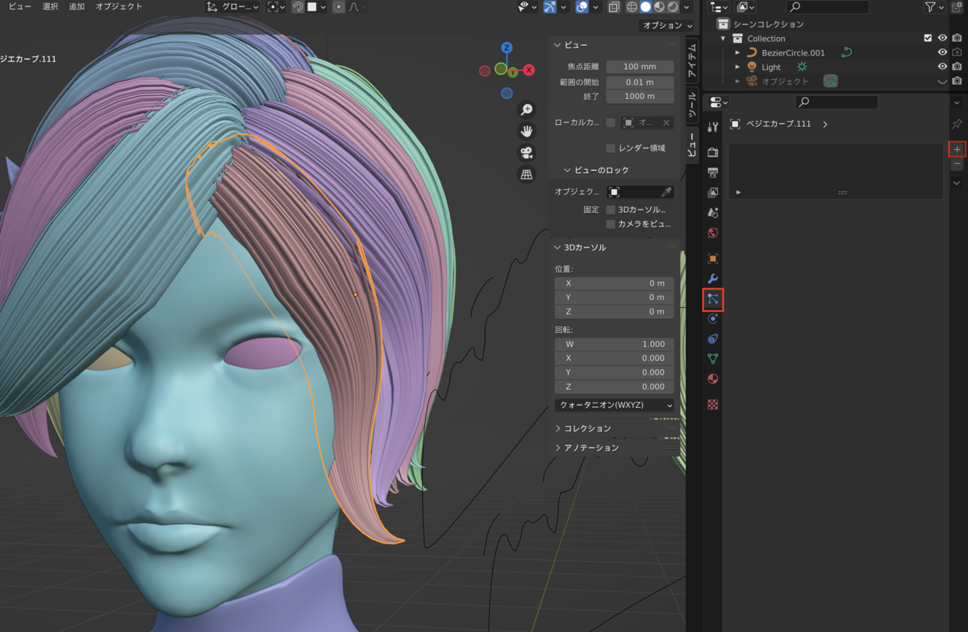
Task: Open shading options dropdown arrow
Action: point(687,6)
